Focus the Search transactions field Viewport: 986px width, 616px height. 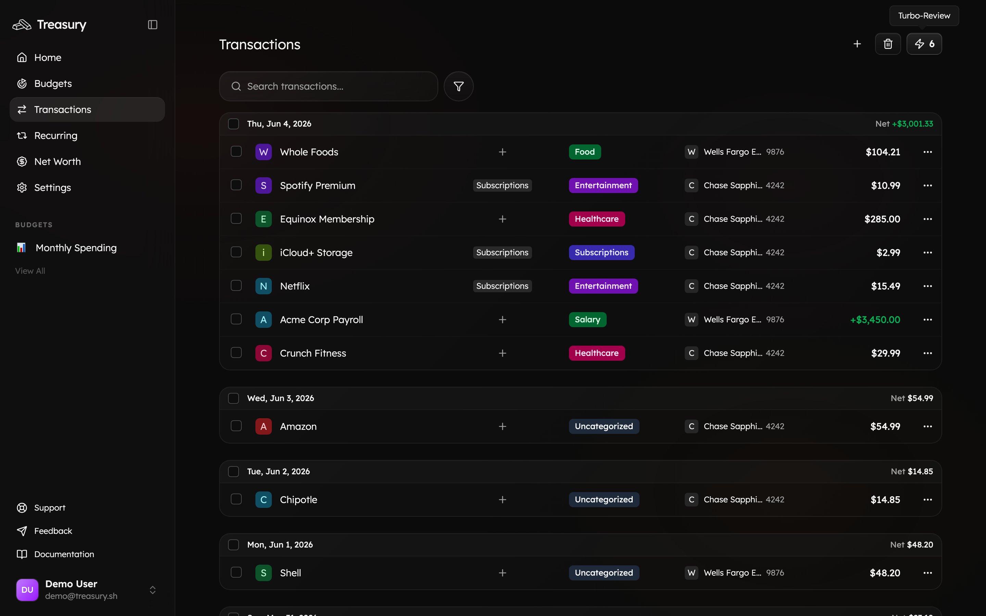tap(328, 86)
